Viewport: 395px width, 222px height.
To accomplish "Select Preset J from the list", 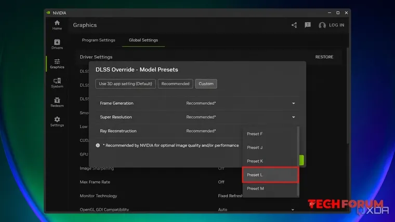I will click(x=270, y=147).
